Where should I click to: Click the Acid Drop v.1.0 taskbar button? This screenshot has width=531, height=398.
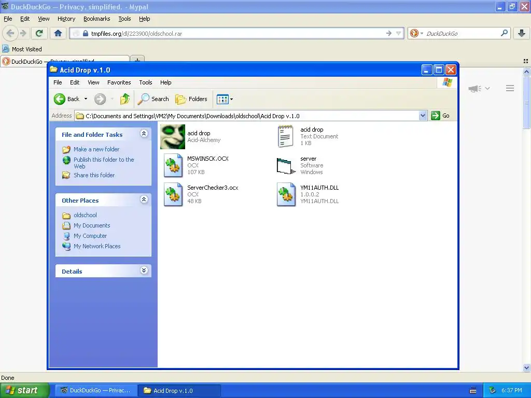179,391
